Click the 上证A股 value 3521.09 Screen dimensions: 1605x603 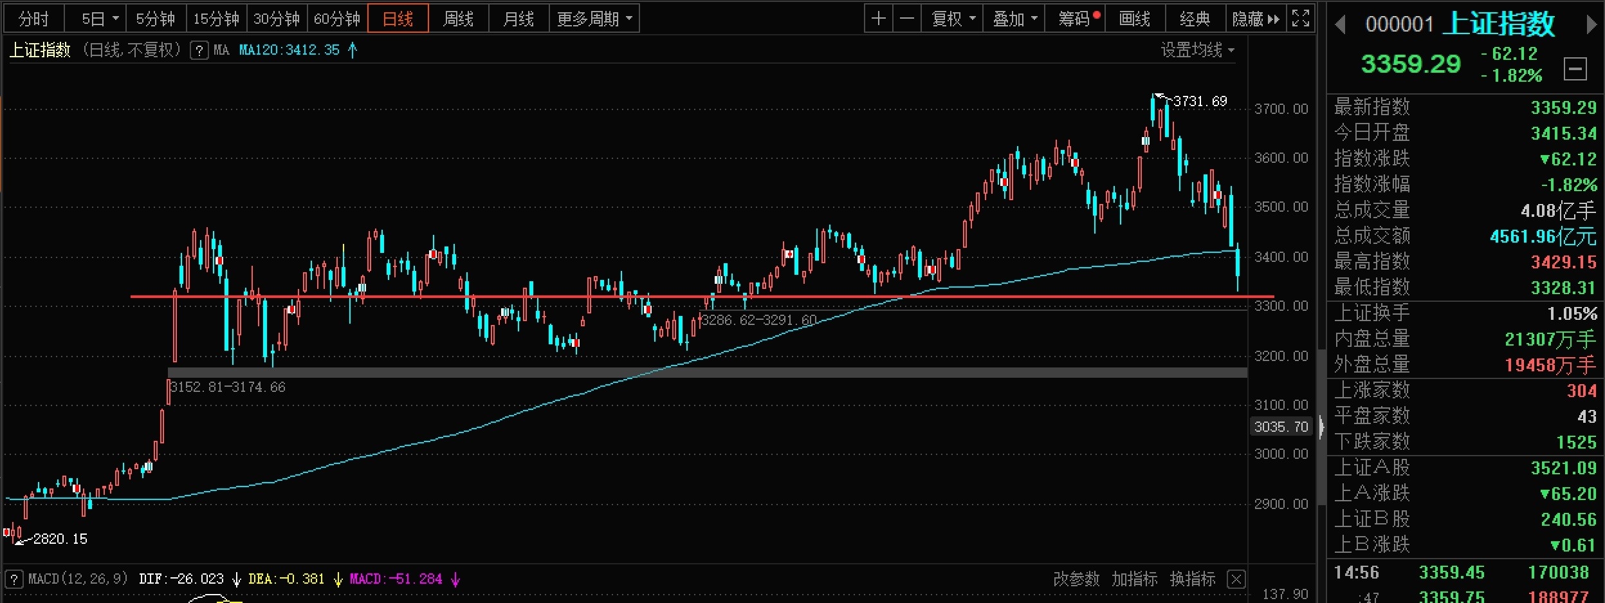(1563, 468)
